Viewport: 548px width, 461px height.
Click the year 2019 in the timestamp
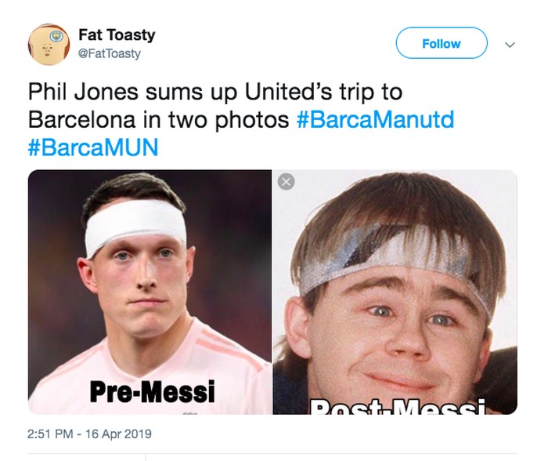(x=138, y=434)
